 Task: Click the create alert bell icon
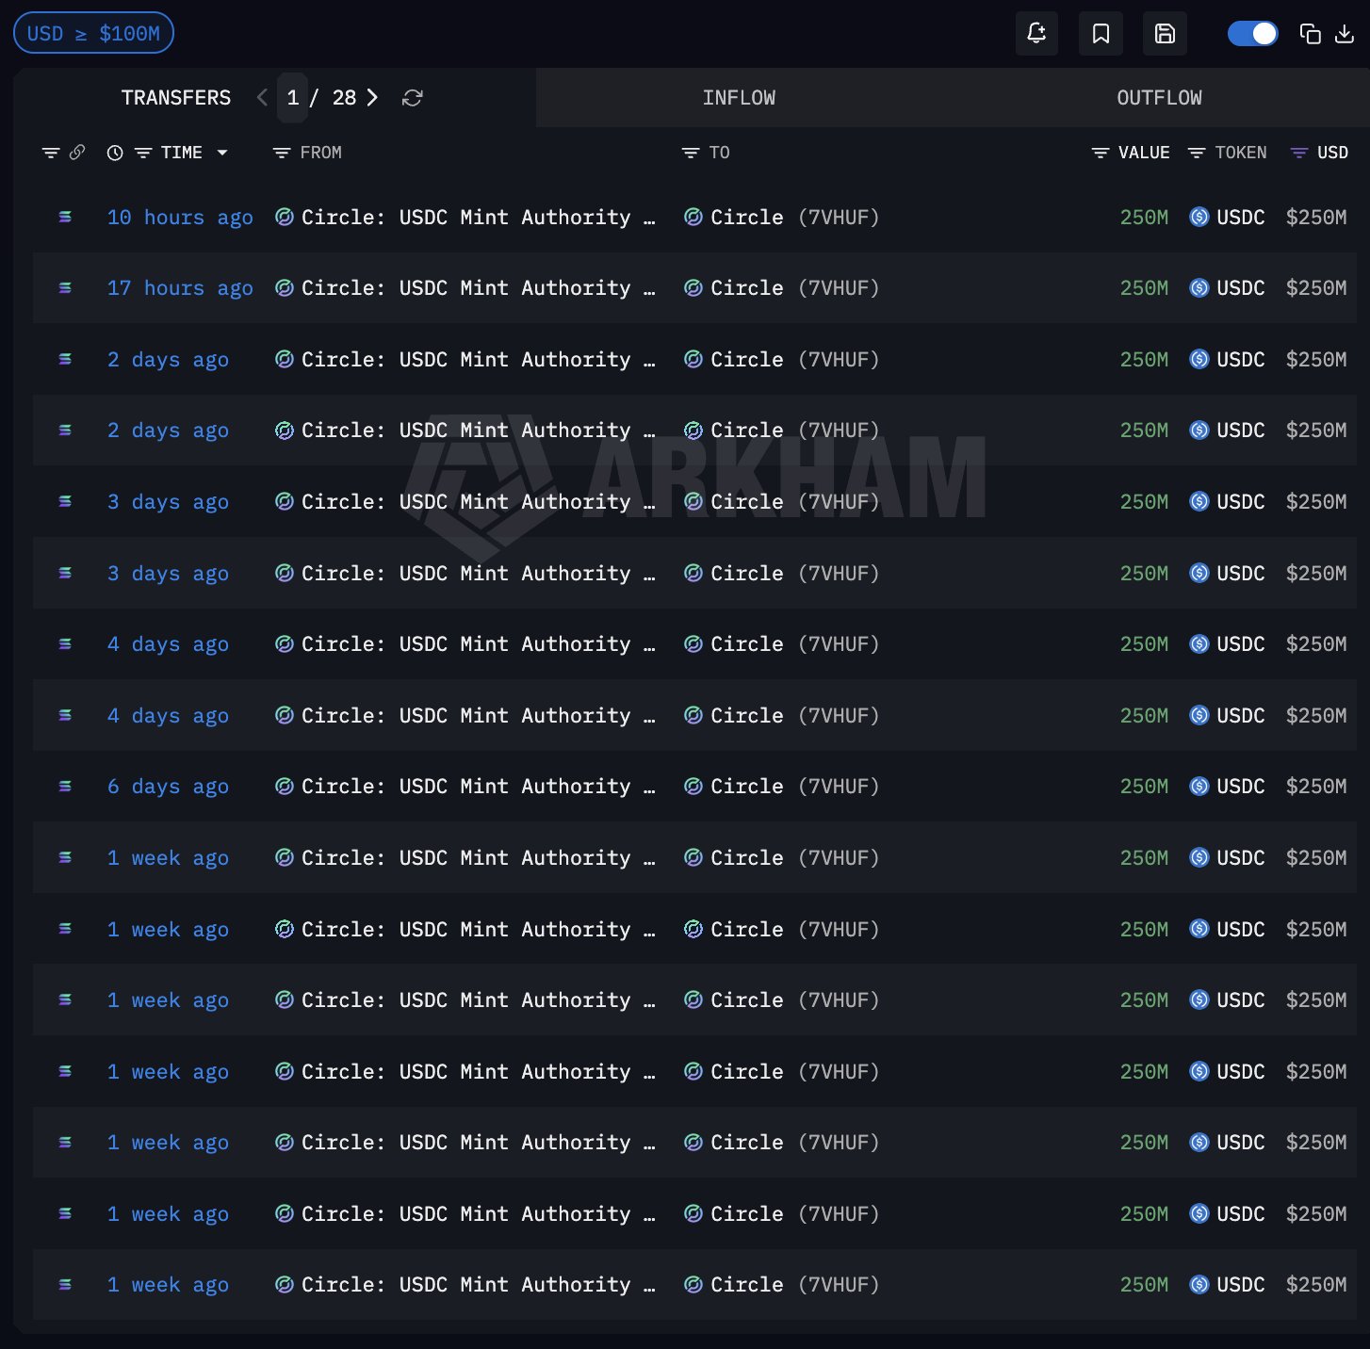[1036, 33]
